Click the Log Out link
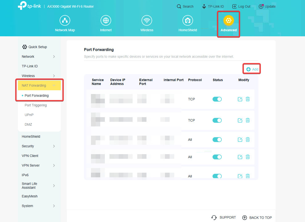 (241, 6)
